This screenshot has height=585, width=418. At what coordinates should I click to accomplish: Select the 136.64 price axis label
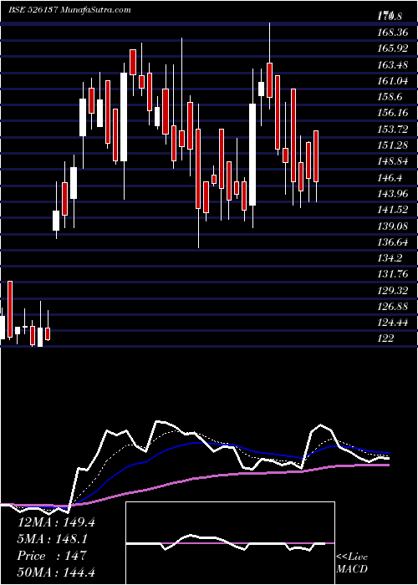pyautogui.click(x=392, y=242)
